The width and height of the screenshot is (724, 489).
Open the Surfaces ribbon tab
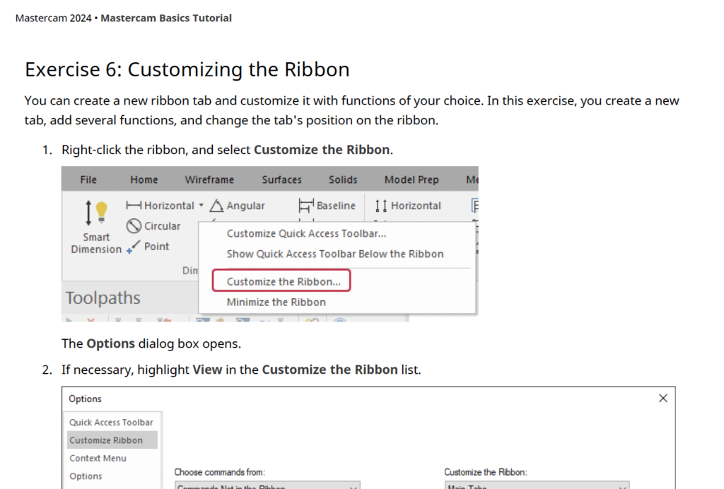click(281, 180)
